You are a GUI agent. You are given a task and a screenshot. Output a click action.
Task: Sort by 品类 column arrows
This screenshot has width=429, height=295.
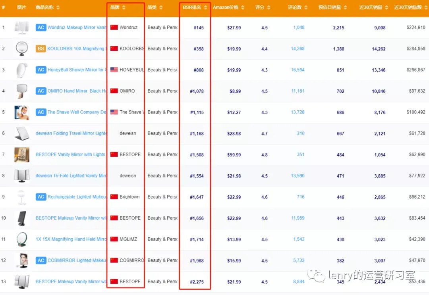click(x=161, y=8)
